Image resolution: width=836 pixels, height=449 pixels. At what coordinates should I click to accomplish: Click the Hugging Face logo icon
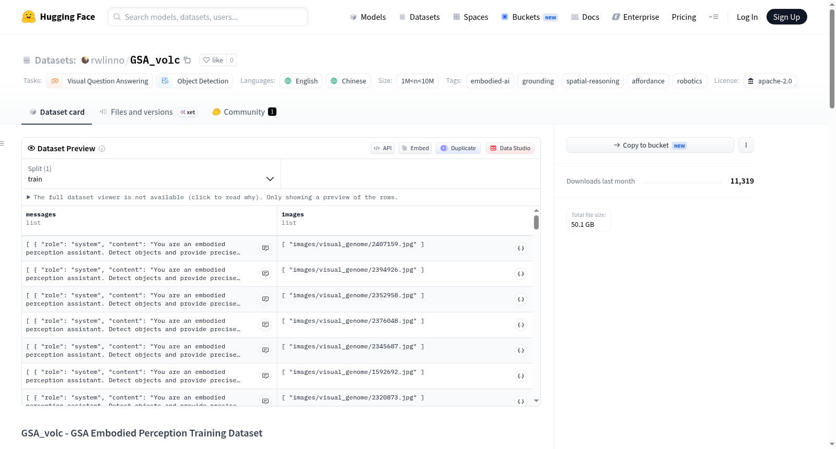[x=29, y=17]
